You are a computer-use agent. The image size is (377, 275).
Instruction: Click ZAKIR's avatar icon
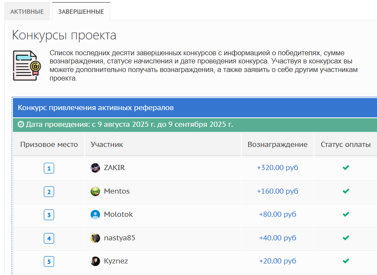(95, 168)
